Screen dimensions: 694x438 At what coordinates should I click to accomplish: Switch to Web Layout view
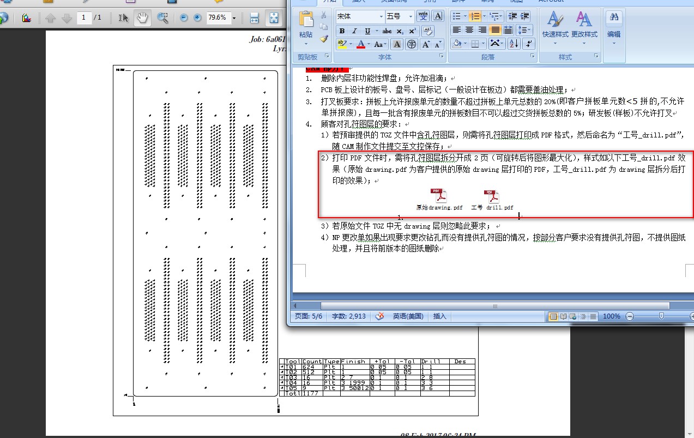(573, 316)
